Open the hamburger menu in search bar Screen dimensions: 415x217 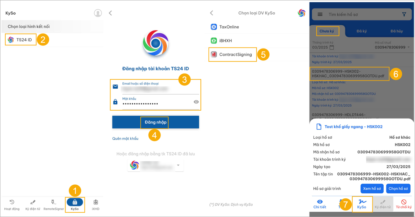point(320,14)
